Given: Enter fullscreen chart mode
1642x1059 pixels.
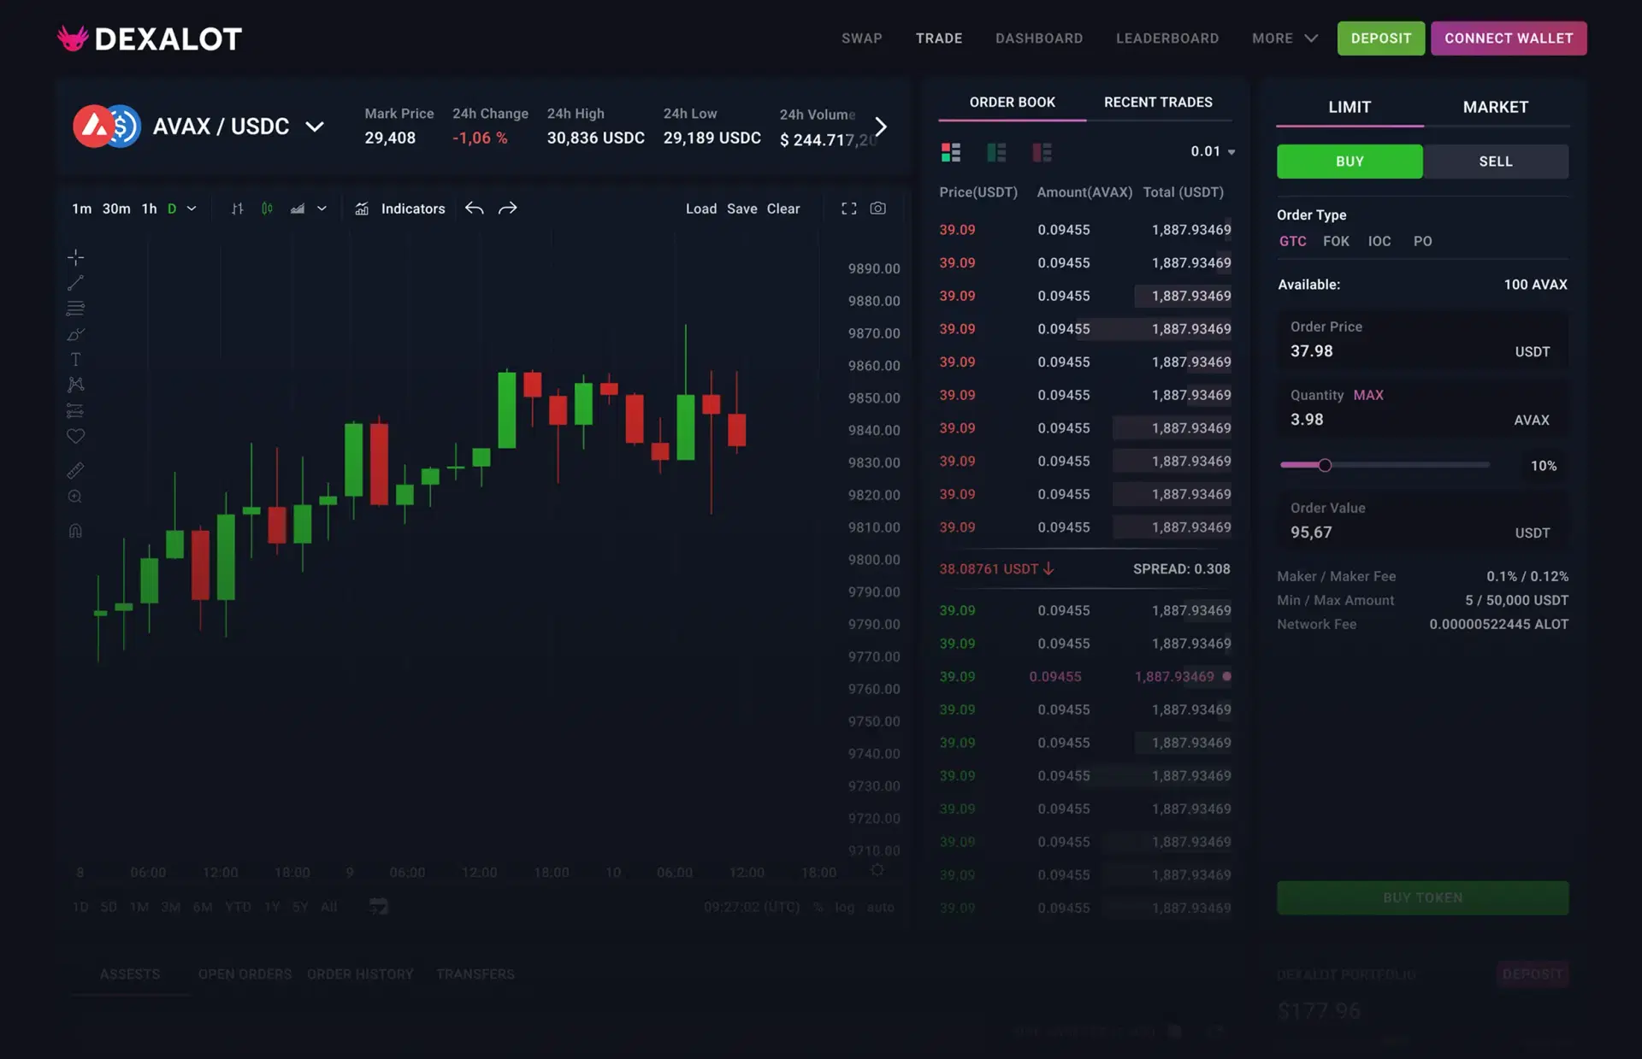Looking at the screenshot, I should point(848,208).
